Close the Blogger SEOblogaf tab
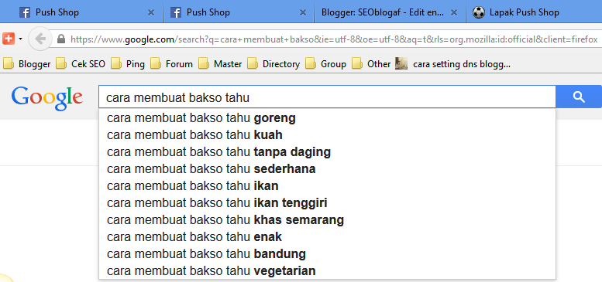 pos(454,12)
